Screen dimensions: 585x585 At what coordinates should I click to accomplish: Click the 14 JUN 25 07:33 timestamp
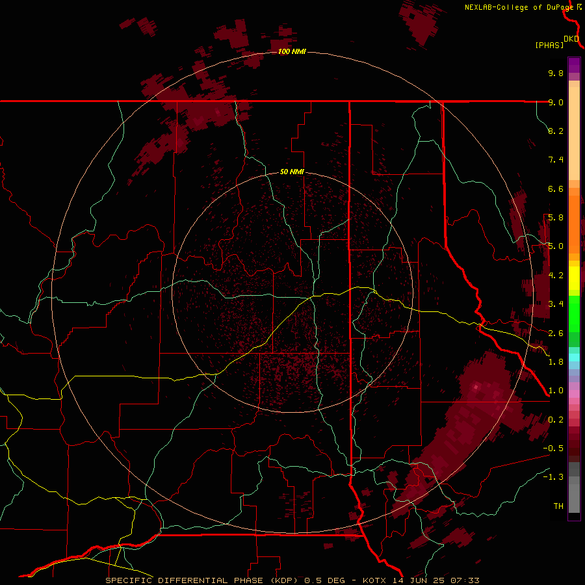pyautogui.click(x=435, y=580)
